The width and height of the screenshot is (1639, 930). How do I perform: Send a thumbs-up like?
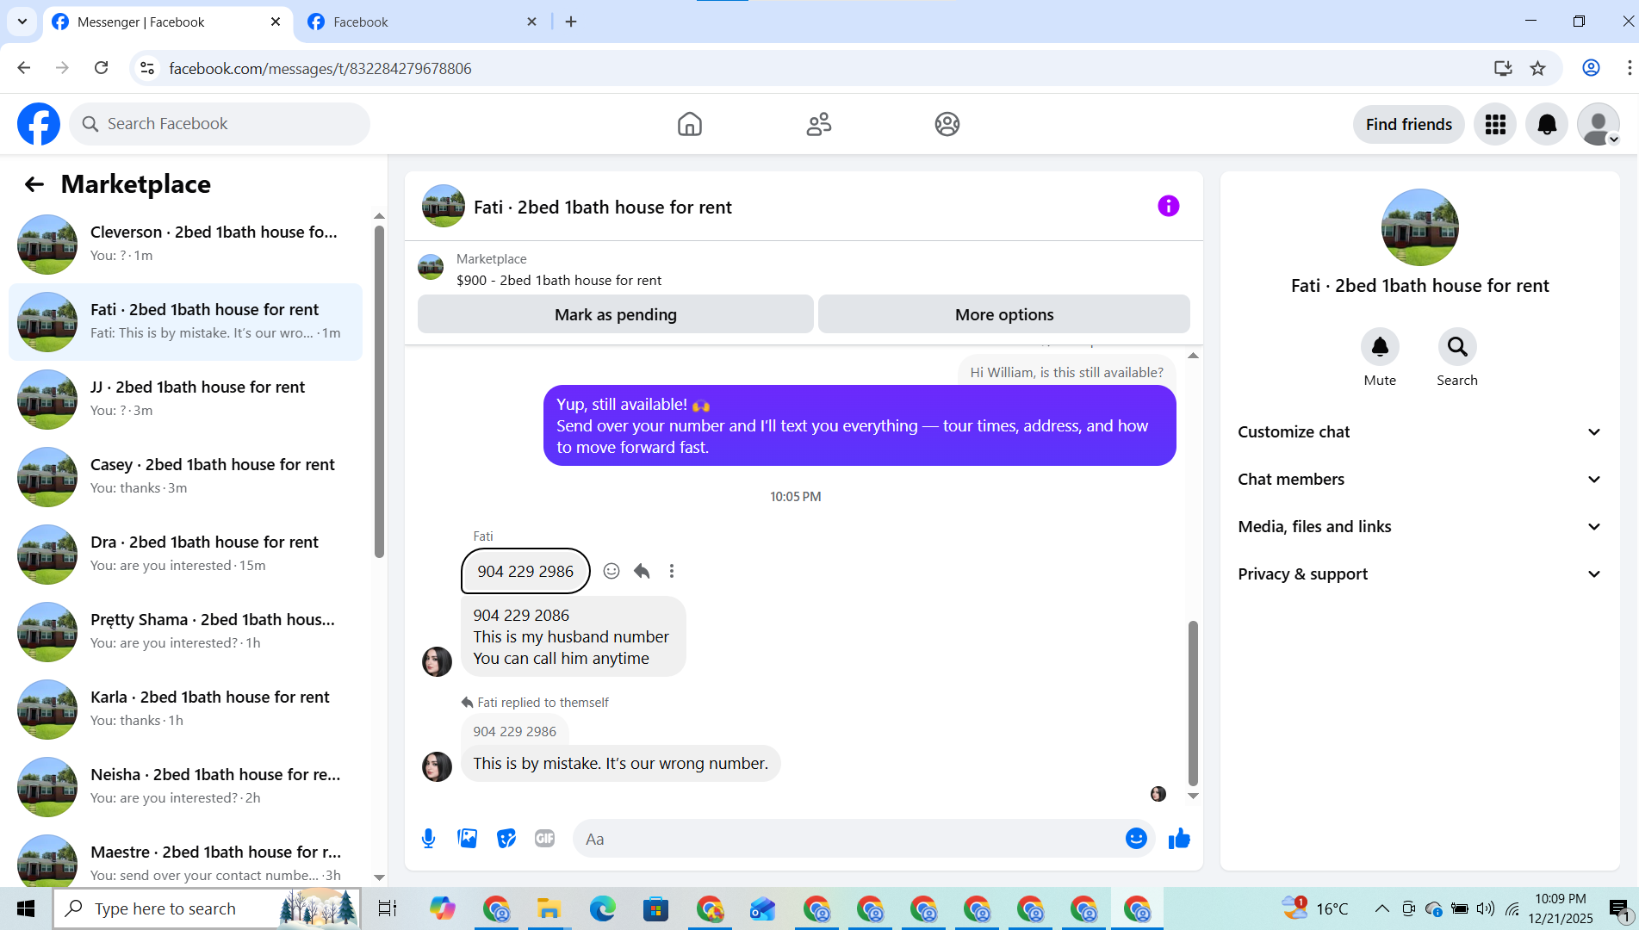1179,838
